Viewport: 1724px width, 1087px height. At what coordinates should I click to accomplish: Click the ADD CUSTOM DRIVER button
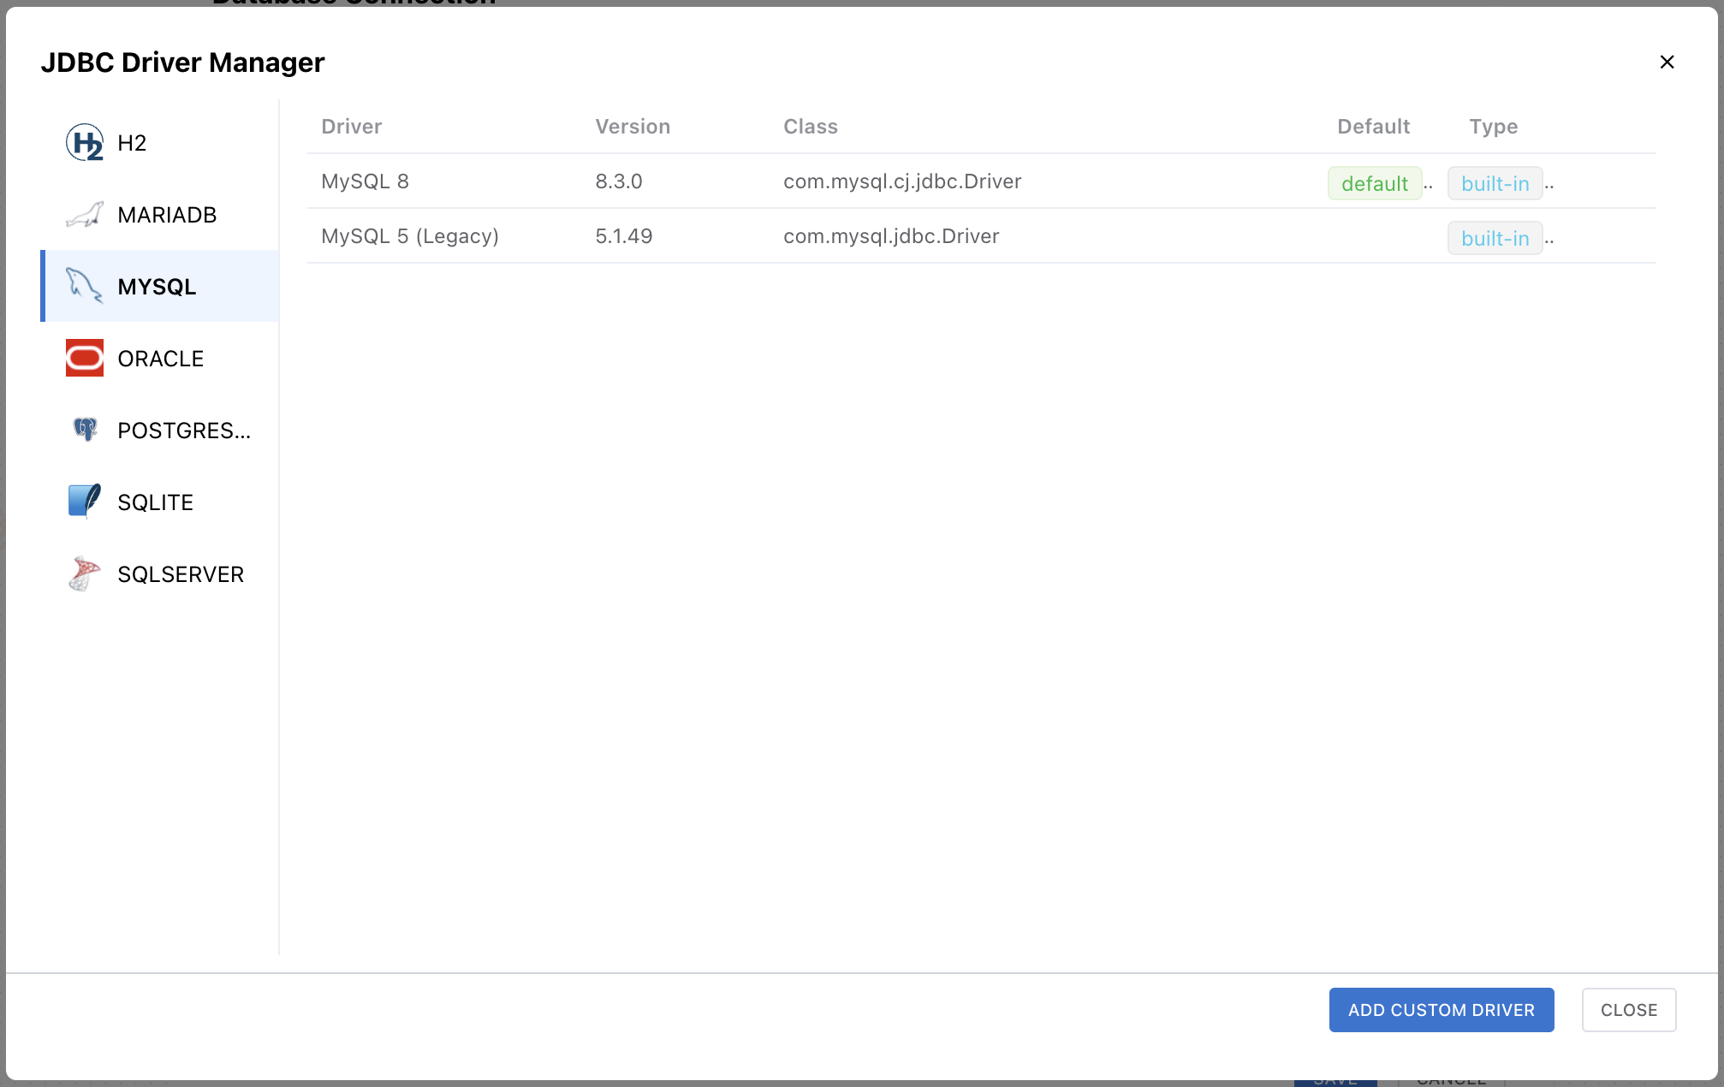(x=1442, y=1010)
